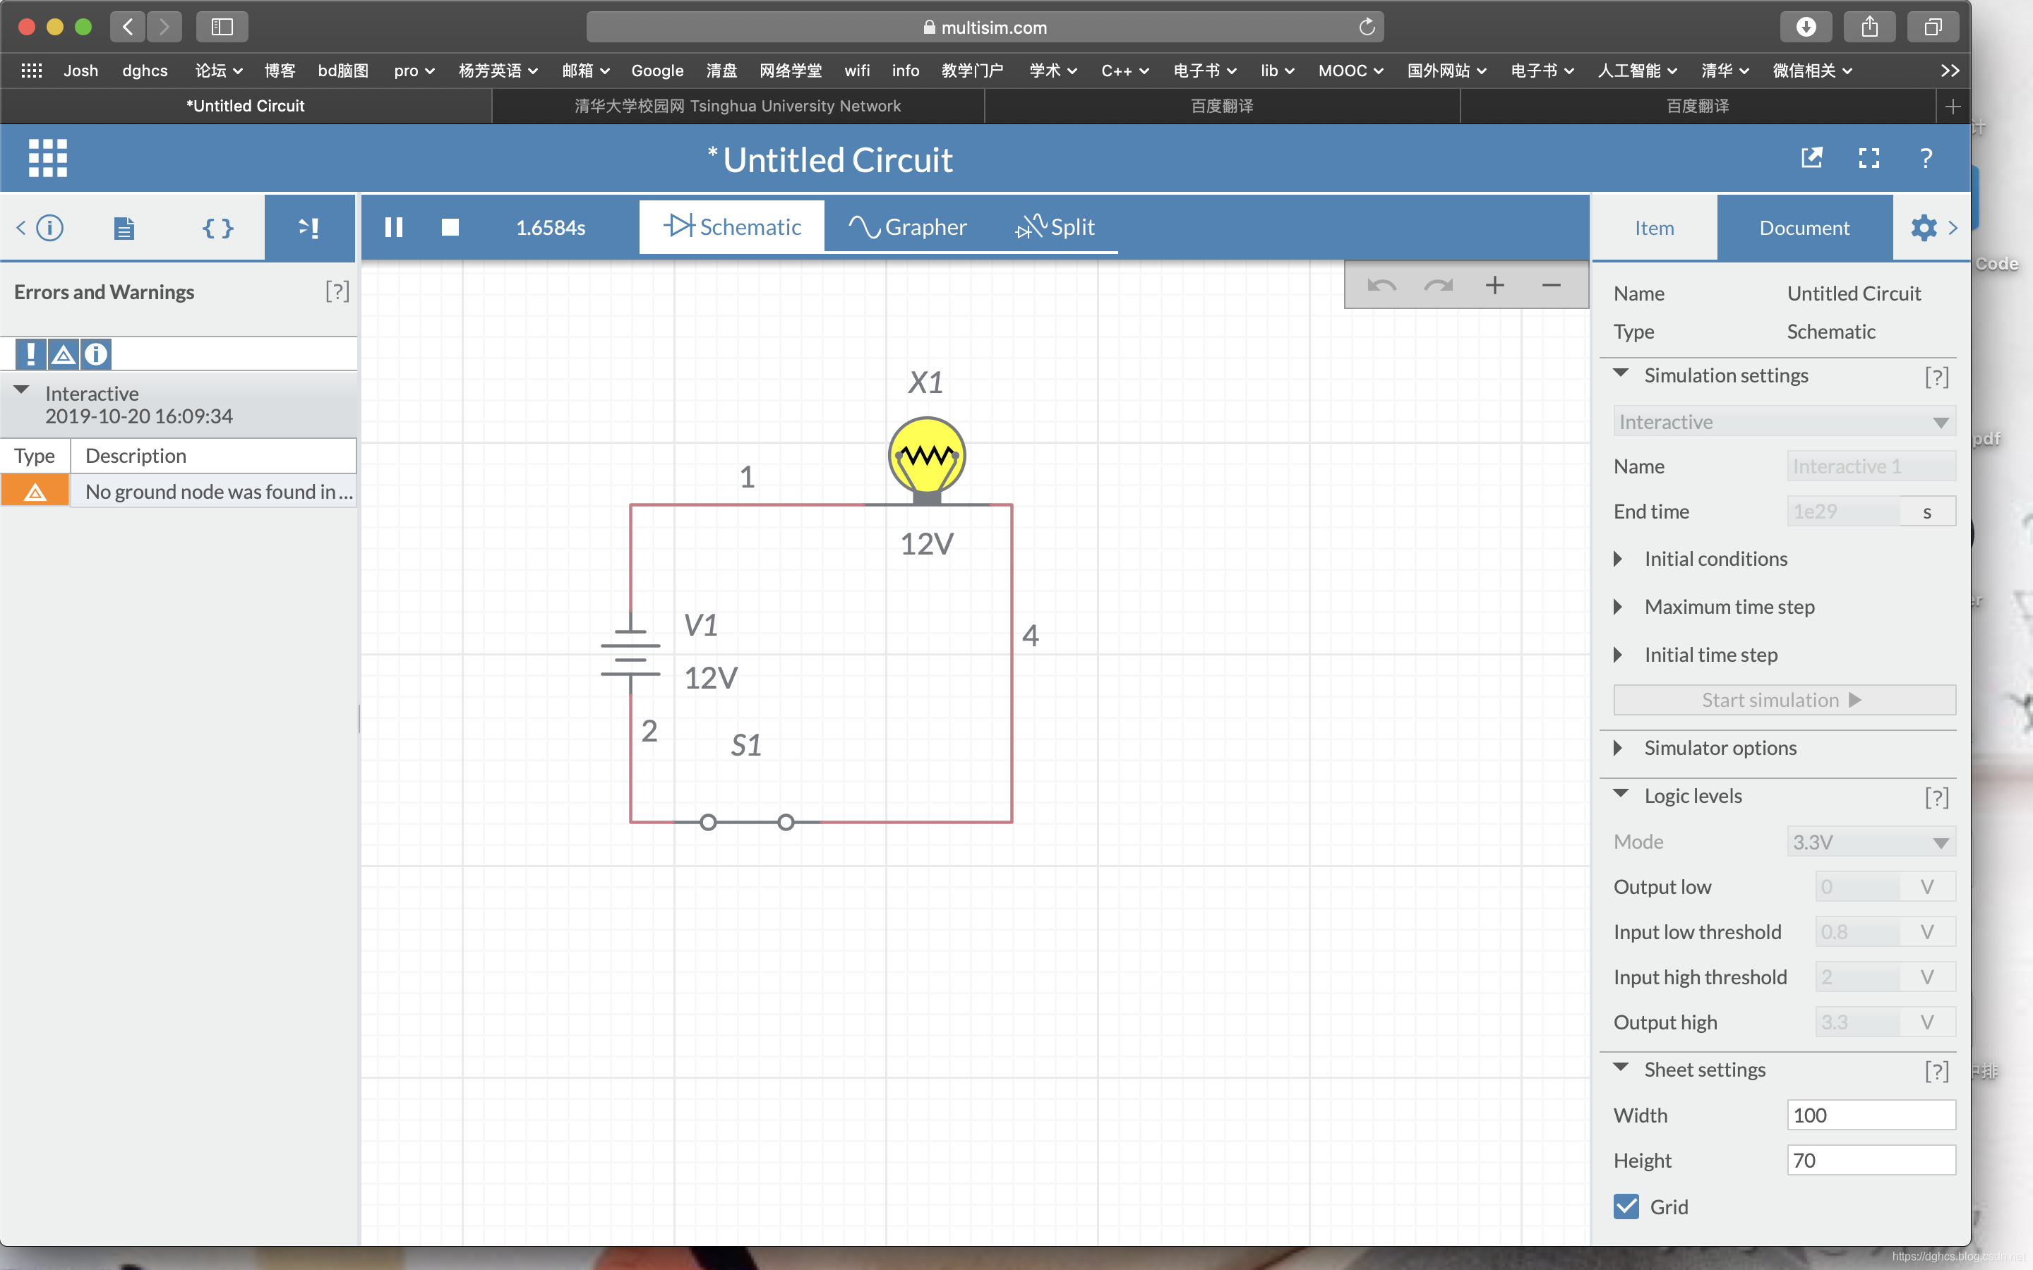Click the Schematic tab
2033x1270 pixels.
point(732,225)
